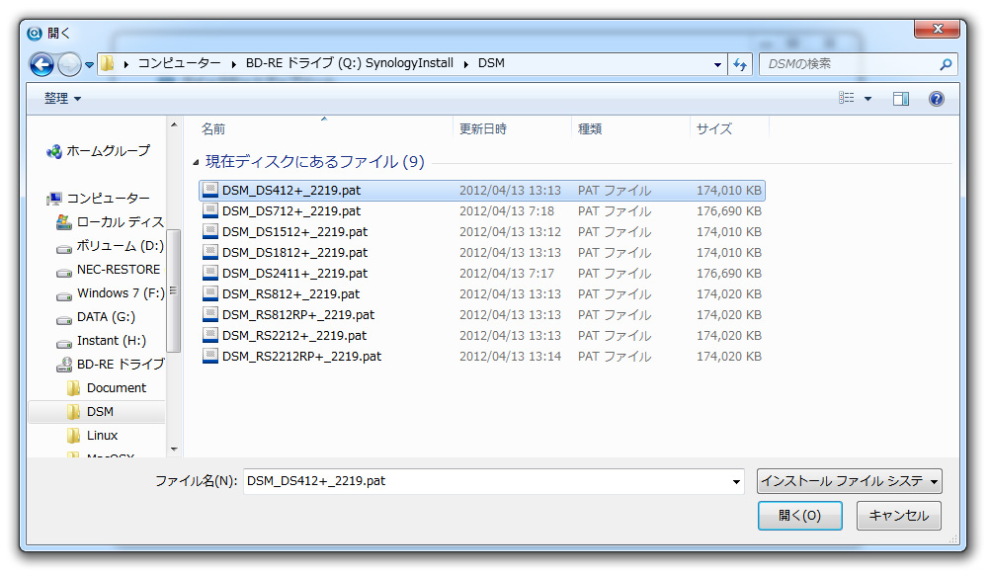The height and width of the screenshot is (576, 990).
Task: Open ローカル ディスク drive in sidebar
Action: [x=111, y=222]
